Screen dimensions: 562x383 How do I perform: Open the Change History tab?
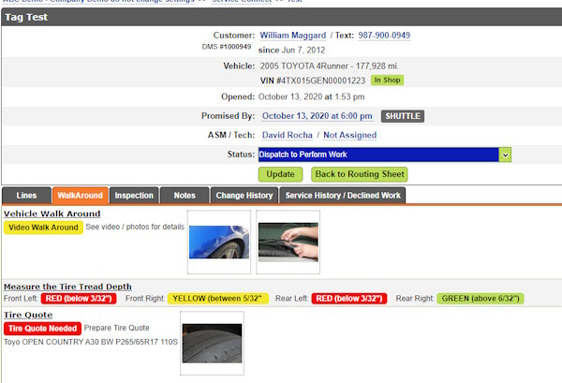click(244, 195)
